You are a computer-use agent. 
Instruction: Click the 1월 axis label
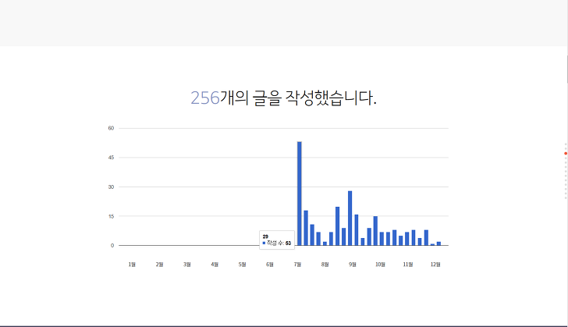tap(132, 265)
